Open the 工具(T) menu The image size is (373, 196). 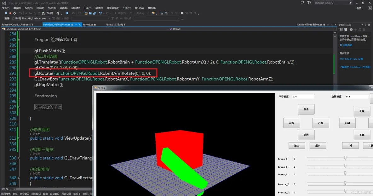click(x=88, y=8)
